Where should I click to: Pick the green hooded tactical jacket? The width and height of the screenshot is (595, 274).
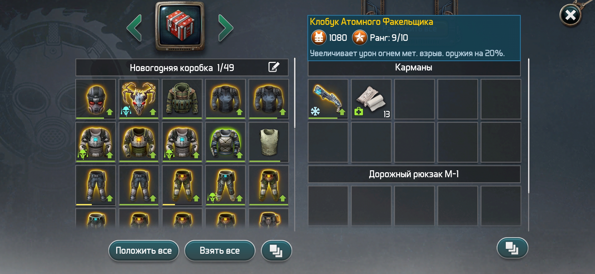pos(182,99)
